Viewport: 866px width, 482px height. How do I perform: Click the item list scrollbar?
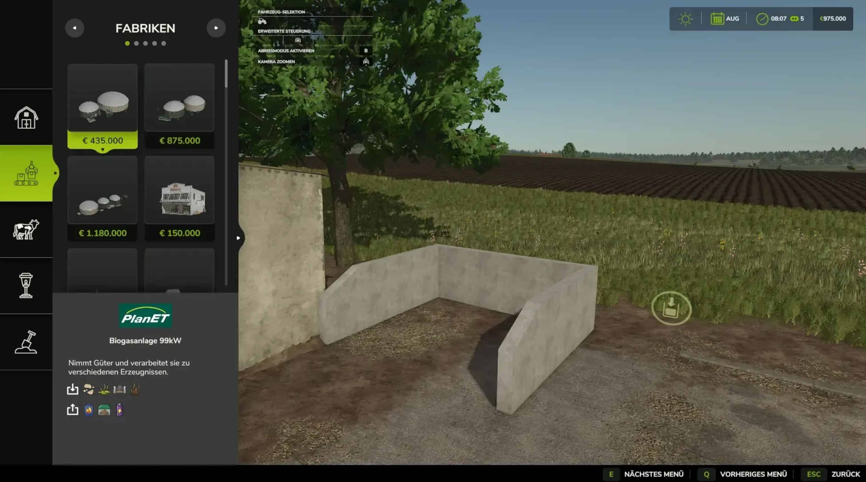coord(226,74)
